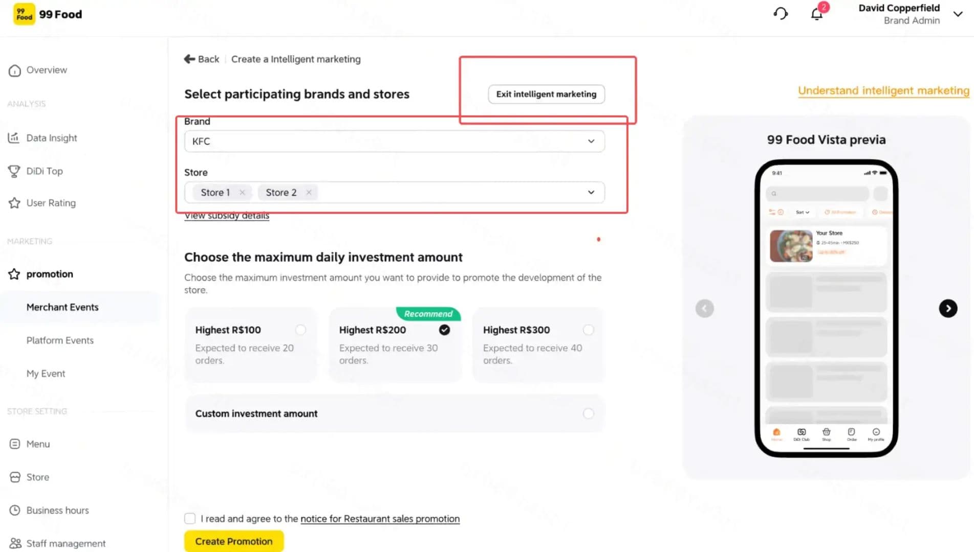
Task: Remove Store 1 tag with its X
Action: (x=242, y=192)
